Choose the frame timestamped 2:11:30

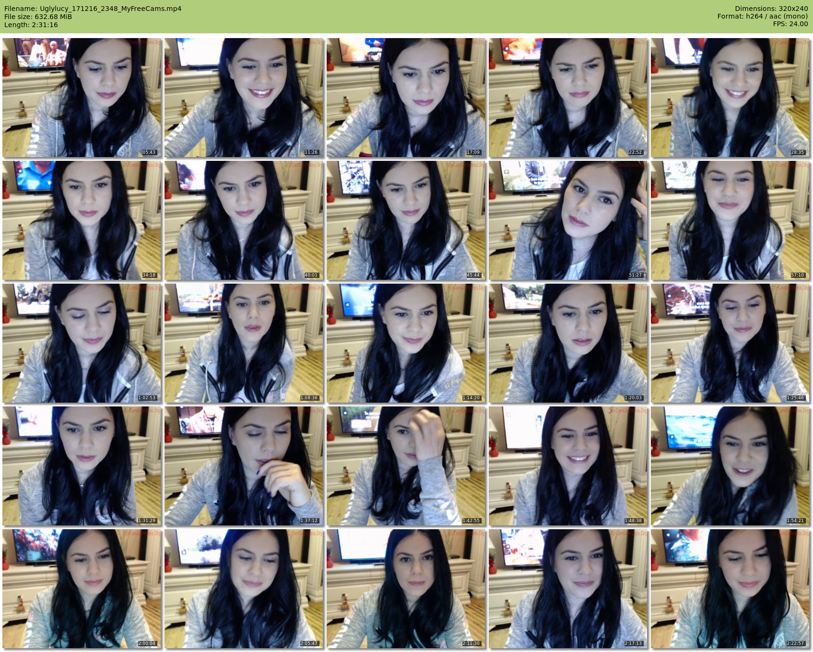[406, 589]
